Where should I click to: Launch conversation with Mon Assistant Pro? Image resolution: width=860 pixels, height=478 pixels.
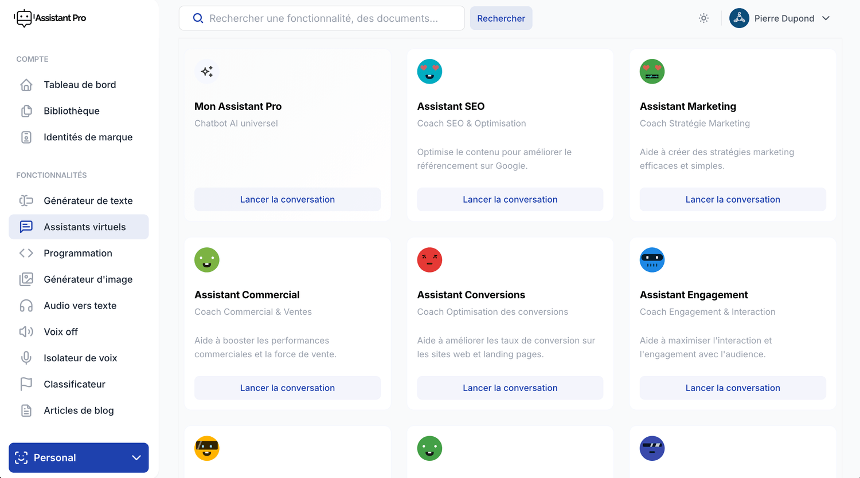point(287,199)
